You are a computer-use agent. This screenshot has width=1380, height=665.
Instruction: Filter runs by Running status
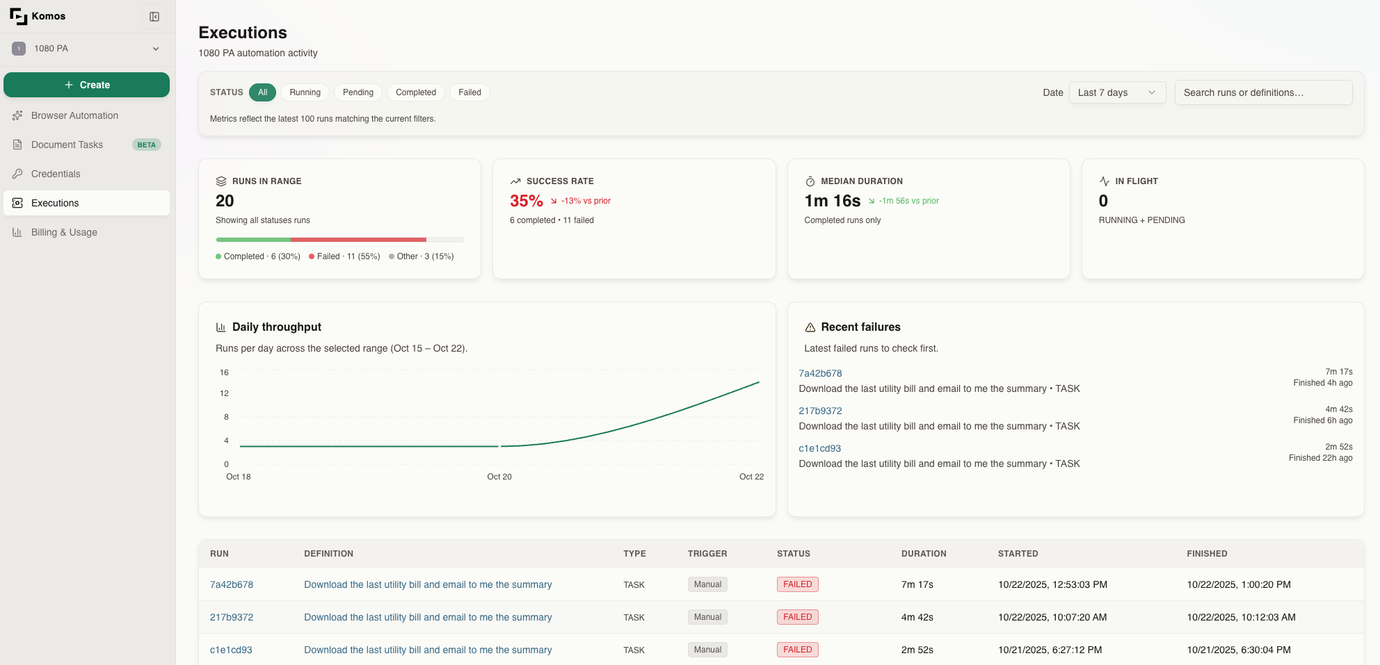click(x=305, y=92)
